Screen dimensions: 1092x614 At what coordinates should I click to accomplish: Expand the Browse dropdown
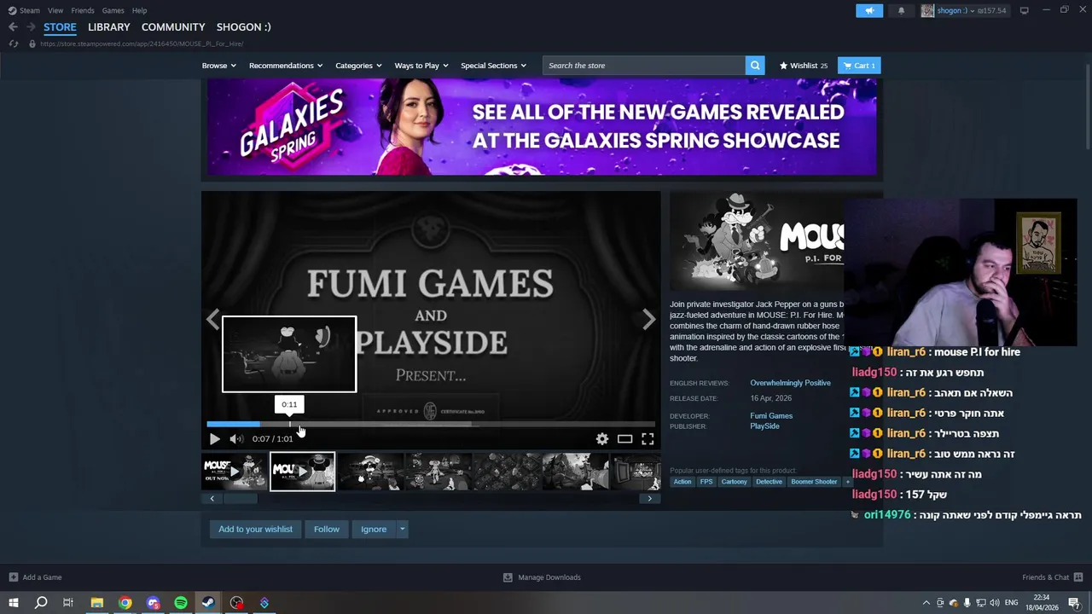pos(219,66)
